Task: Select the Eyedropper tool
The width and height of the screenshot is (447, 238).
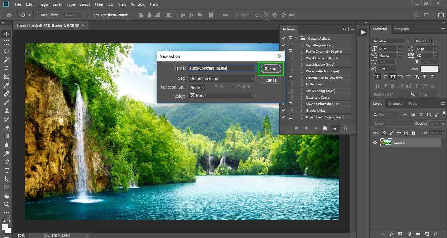Action: click(7, 85)
